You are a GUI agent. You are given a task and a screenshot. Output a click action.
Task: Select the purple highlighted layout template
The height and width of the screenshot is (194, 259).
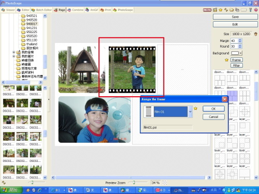[x=232, y=96]
